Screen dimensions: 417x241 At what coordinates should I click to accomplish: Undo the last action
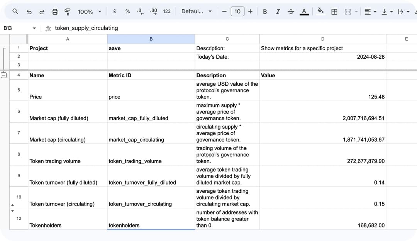pos(29,12)
